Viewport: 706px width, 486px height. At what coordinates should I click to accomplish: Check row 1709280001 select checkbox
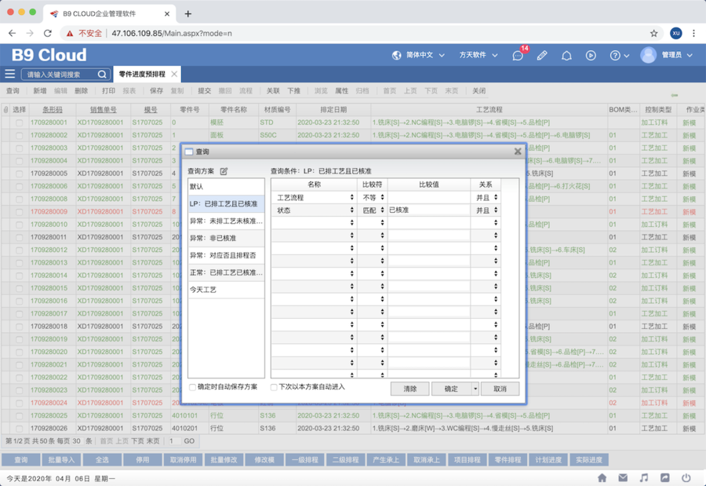tap(19, 122)
